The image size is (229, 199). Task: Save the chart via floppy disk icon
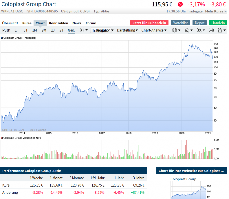point(220,30)
